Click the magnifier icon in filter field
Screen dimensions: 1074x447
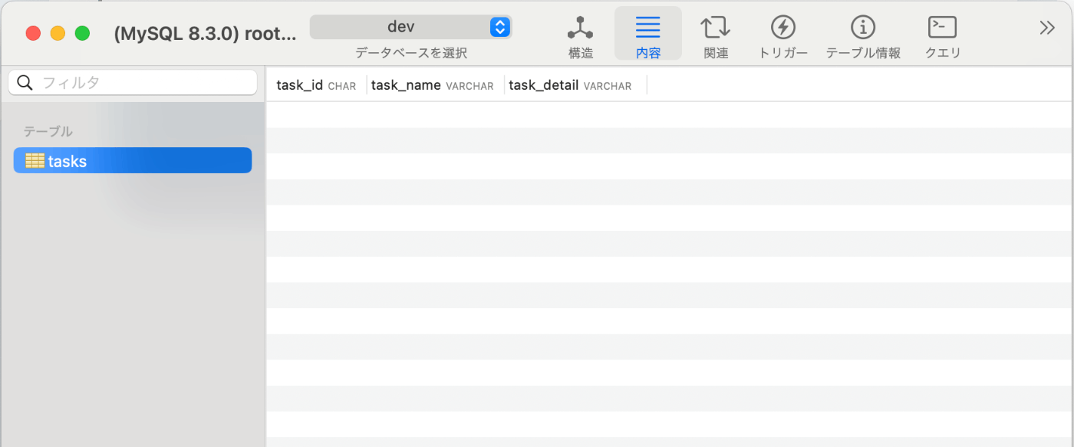(x=25, y=83)
